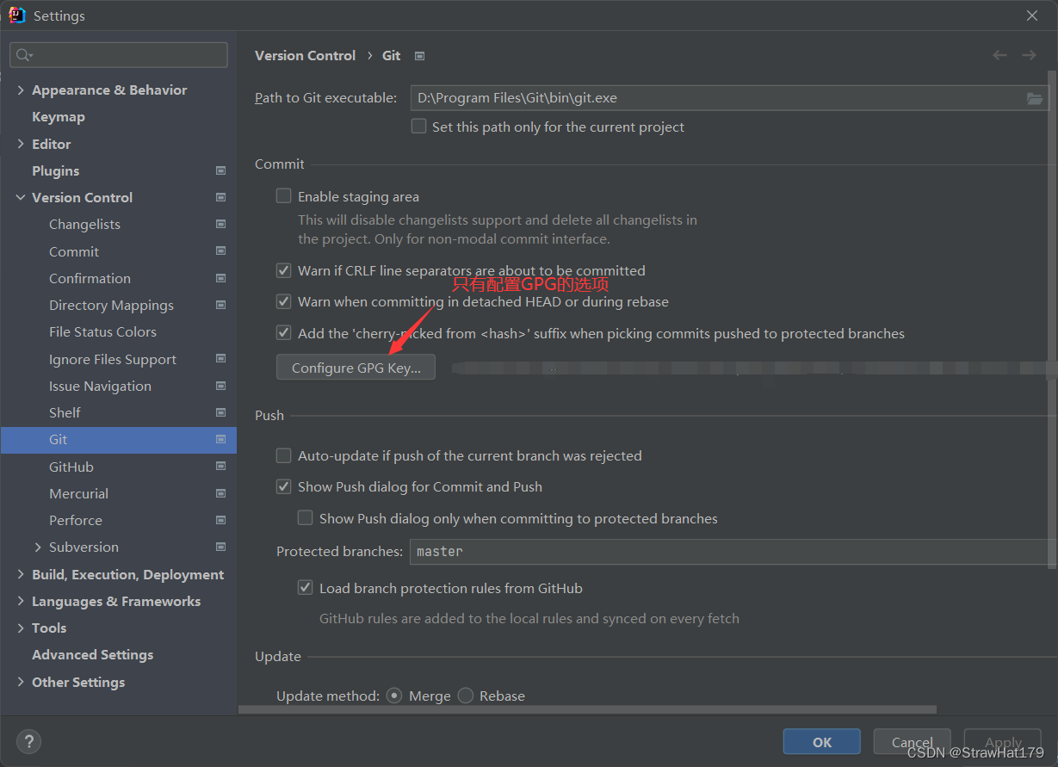Select the Merge update method
The image size is (1058, 767).
click(x=394, y=696)
